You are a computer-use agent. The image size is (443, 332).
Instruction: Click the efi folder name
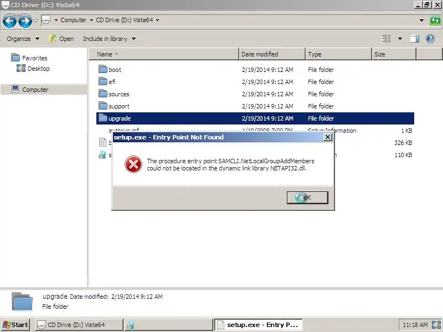click(x=112, y=82)
